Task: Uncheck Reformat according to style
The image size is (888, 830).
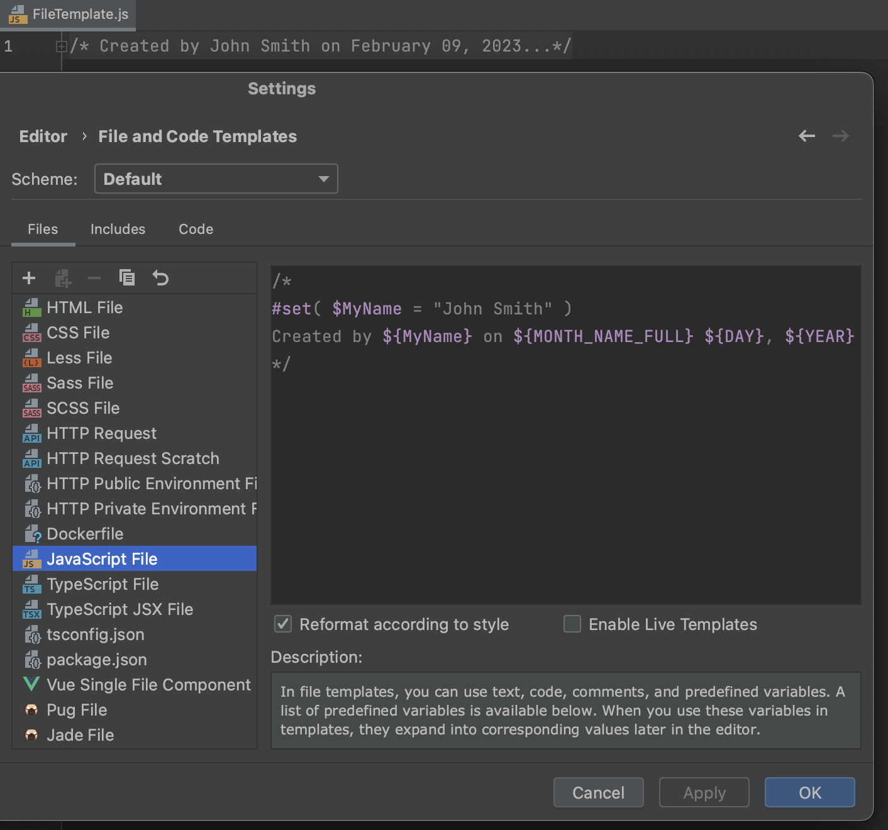Action: coord(282,624)
